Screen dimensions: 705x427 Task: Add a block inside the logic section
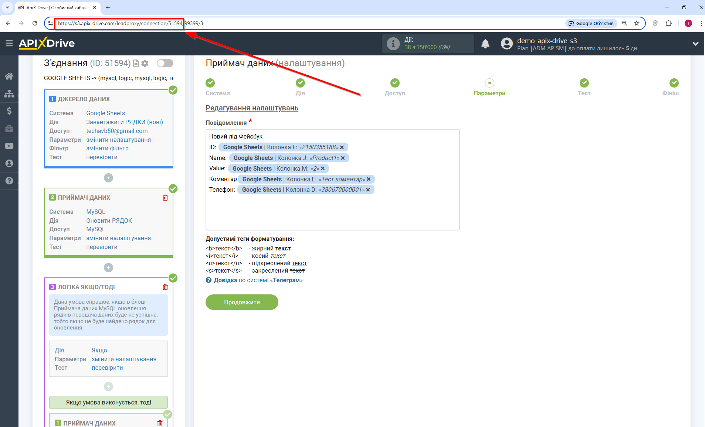click(108, 386)
